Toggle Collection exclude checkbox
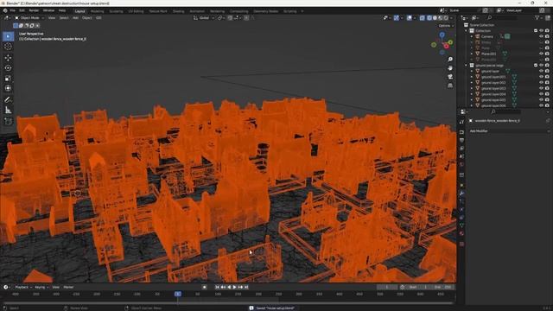The width and height of the screenshot is (553, 311). (536, 31)
